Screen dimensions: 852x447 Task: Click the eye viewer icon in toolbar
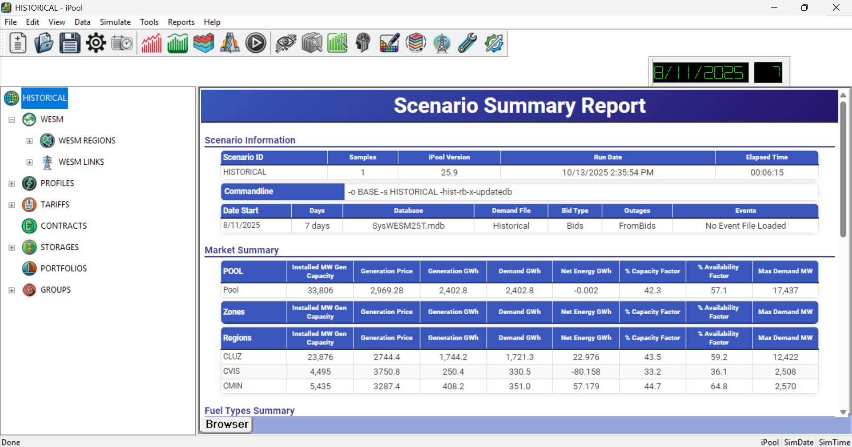pos(285,44)
